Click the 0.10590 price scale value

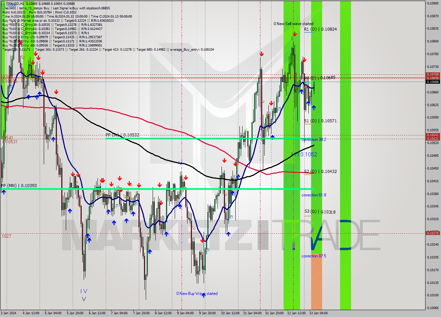point(433,117)
